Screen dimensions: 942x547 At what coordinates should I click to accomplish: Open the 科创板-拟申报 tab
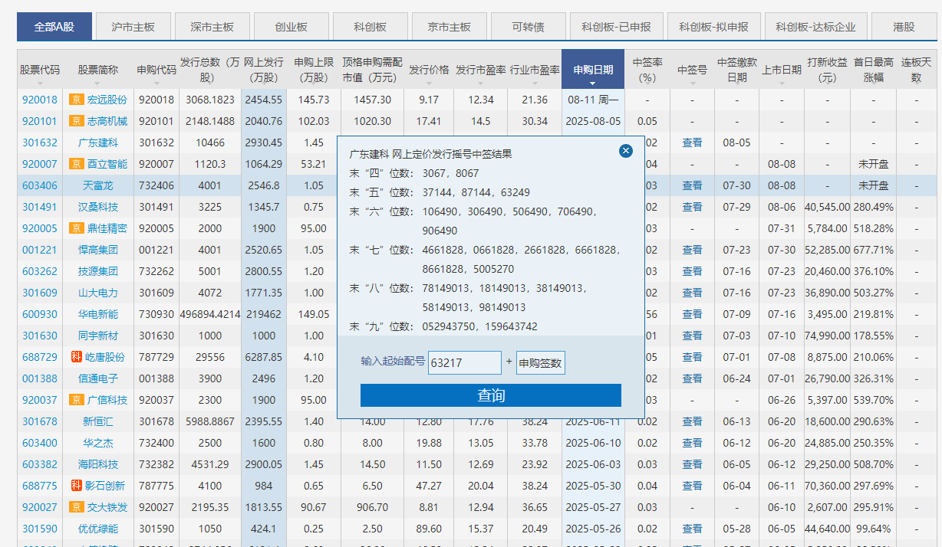click(713, 27)
